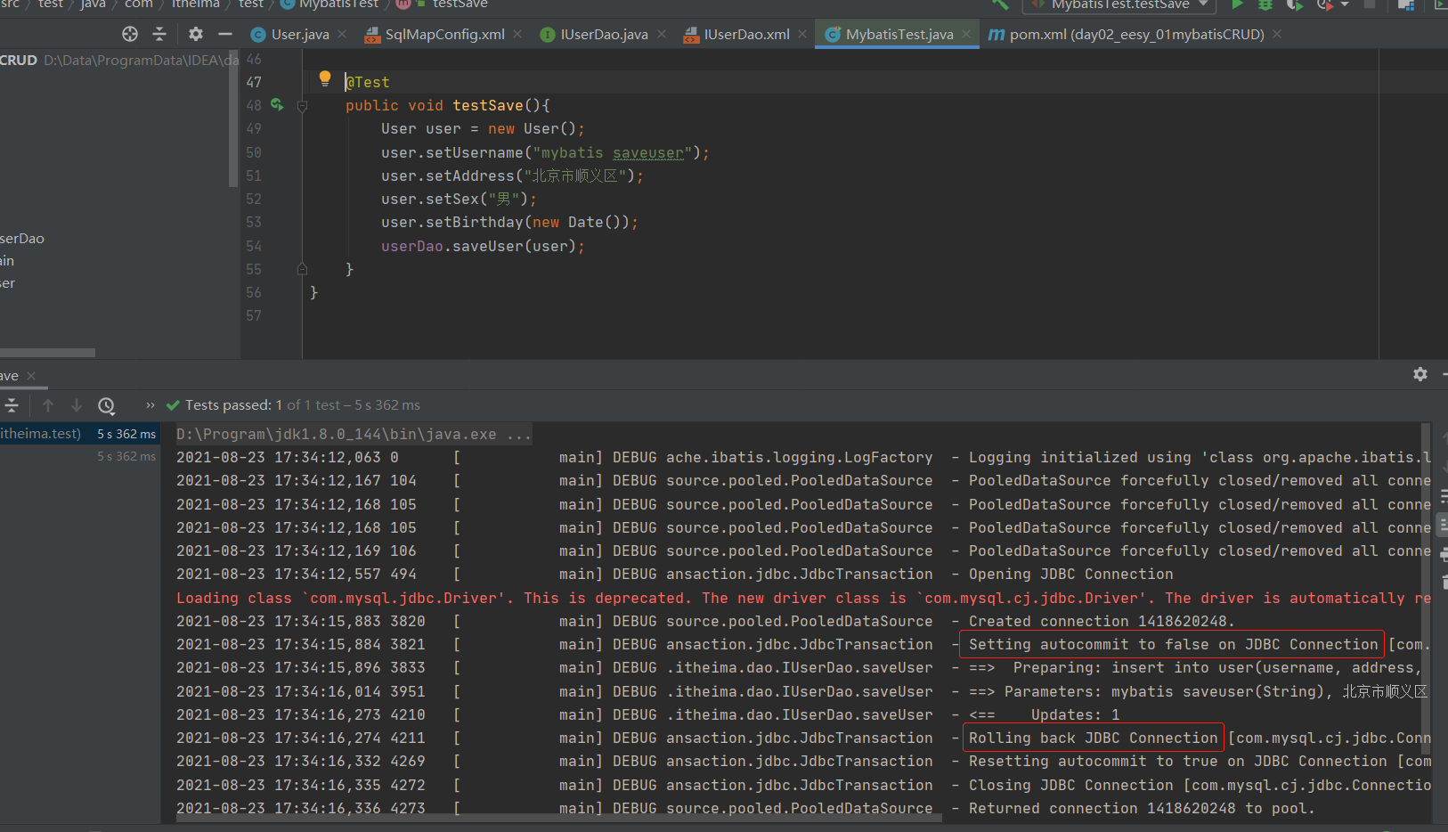The image size is (1448, 832).
Task: Click the yellow lightbulb intention icon
Action: (325, 78)
